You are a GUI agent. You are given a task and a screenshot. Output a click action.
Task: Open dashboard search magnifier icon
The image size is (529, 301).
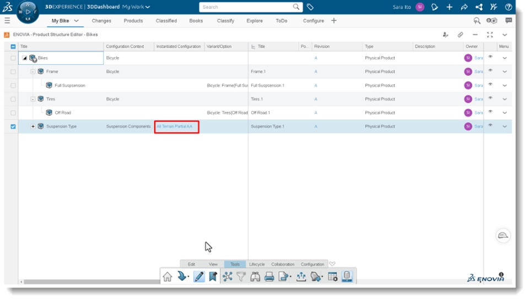(x=477, y=21)
